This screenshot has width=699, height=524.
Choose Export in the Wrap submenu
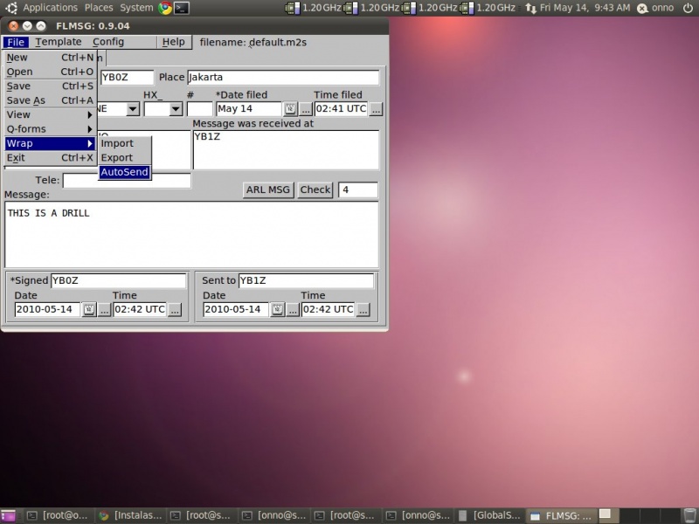coord(117,158)
